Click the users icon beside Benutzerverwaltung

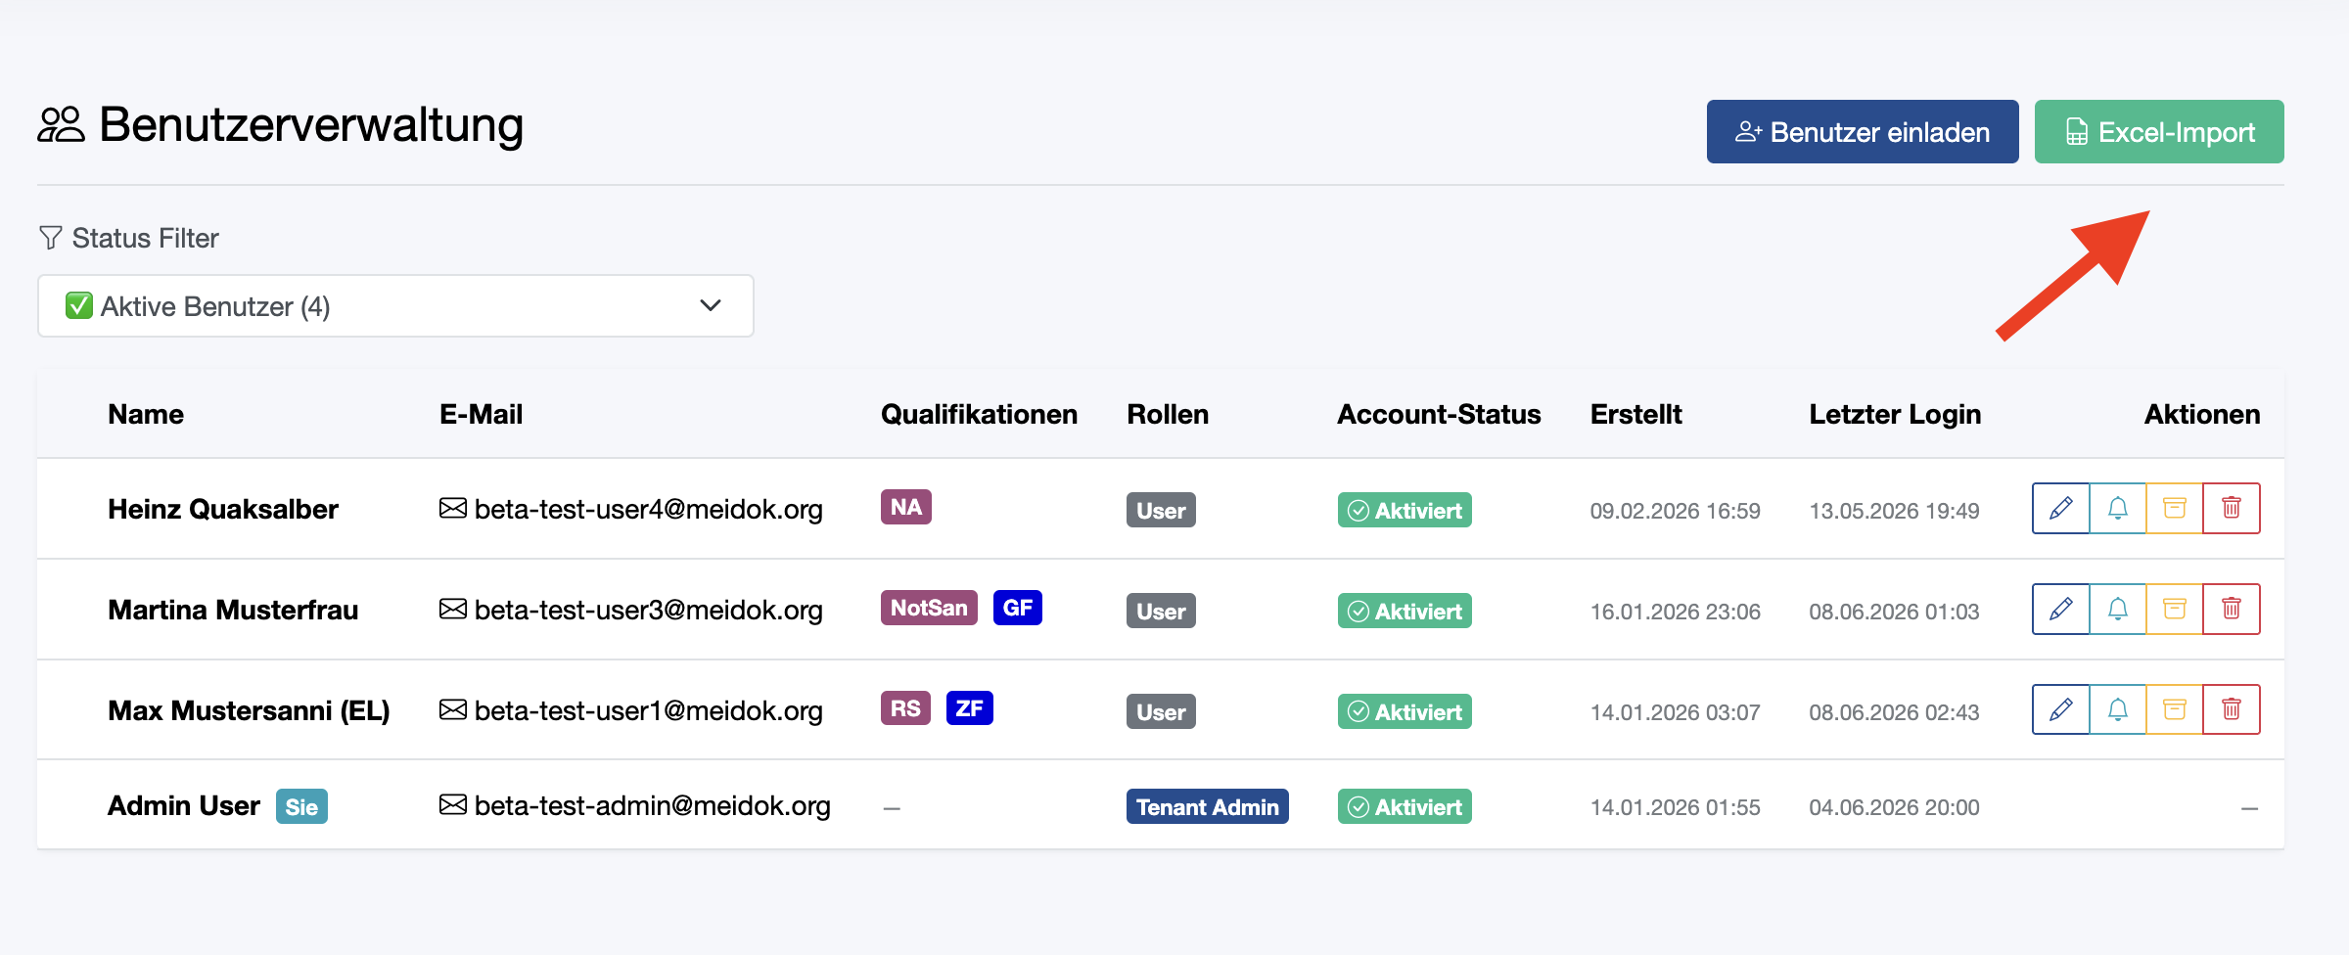[x=61, y=125]
